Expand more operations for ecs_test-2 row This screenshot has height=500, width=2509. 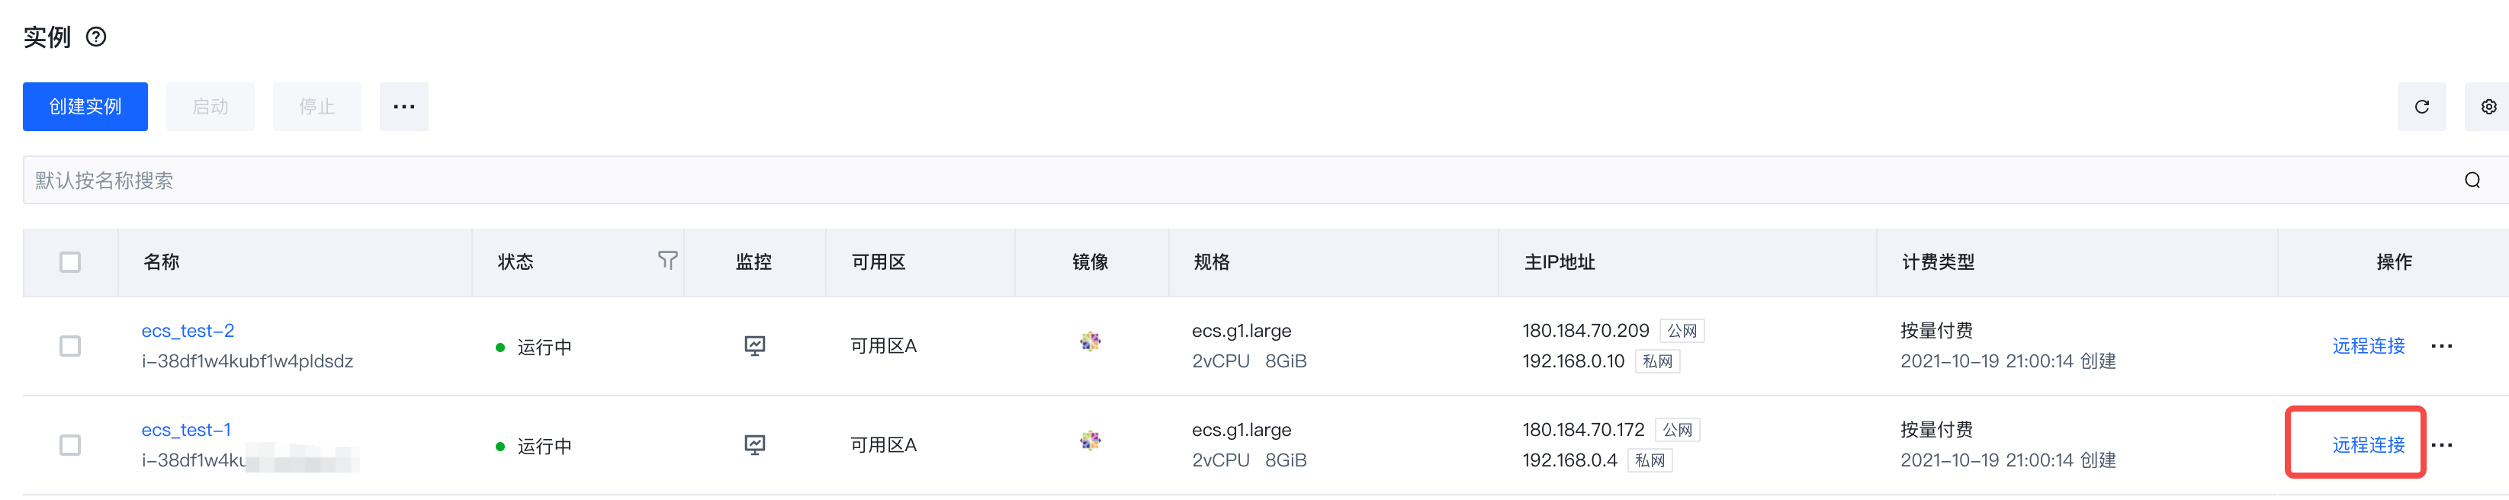coord(2441,346)
